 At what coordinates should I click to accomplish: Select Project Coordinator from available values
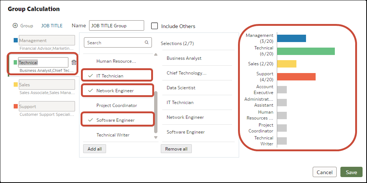tap(116, 106)
